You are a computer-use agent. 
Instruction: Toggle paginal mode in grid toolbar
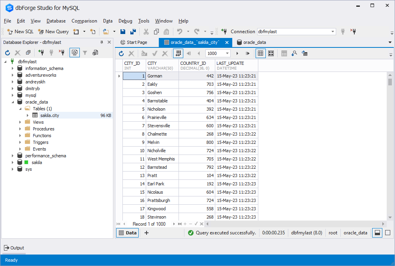tap(178, 53)
